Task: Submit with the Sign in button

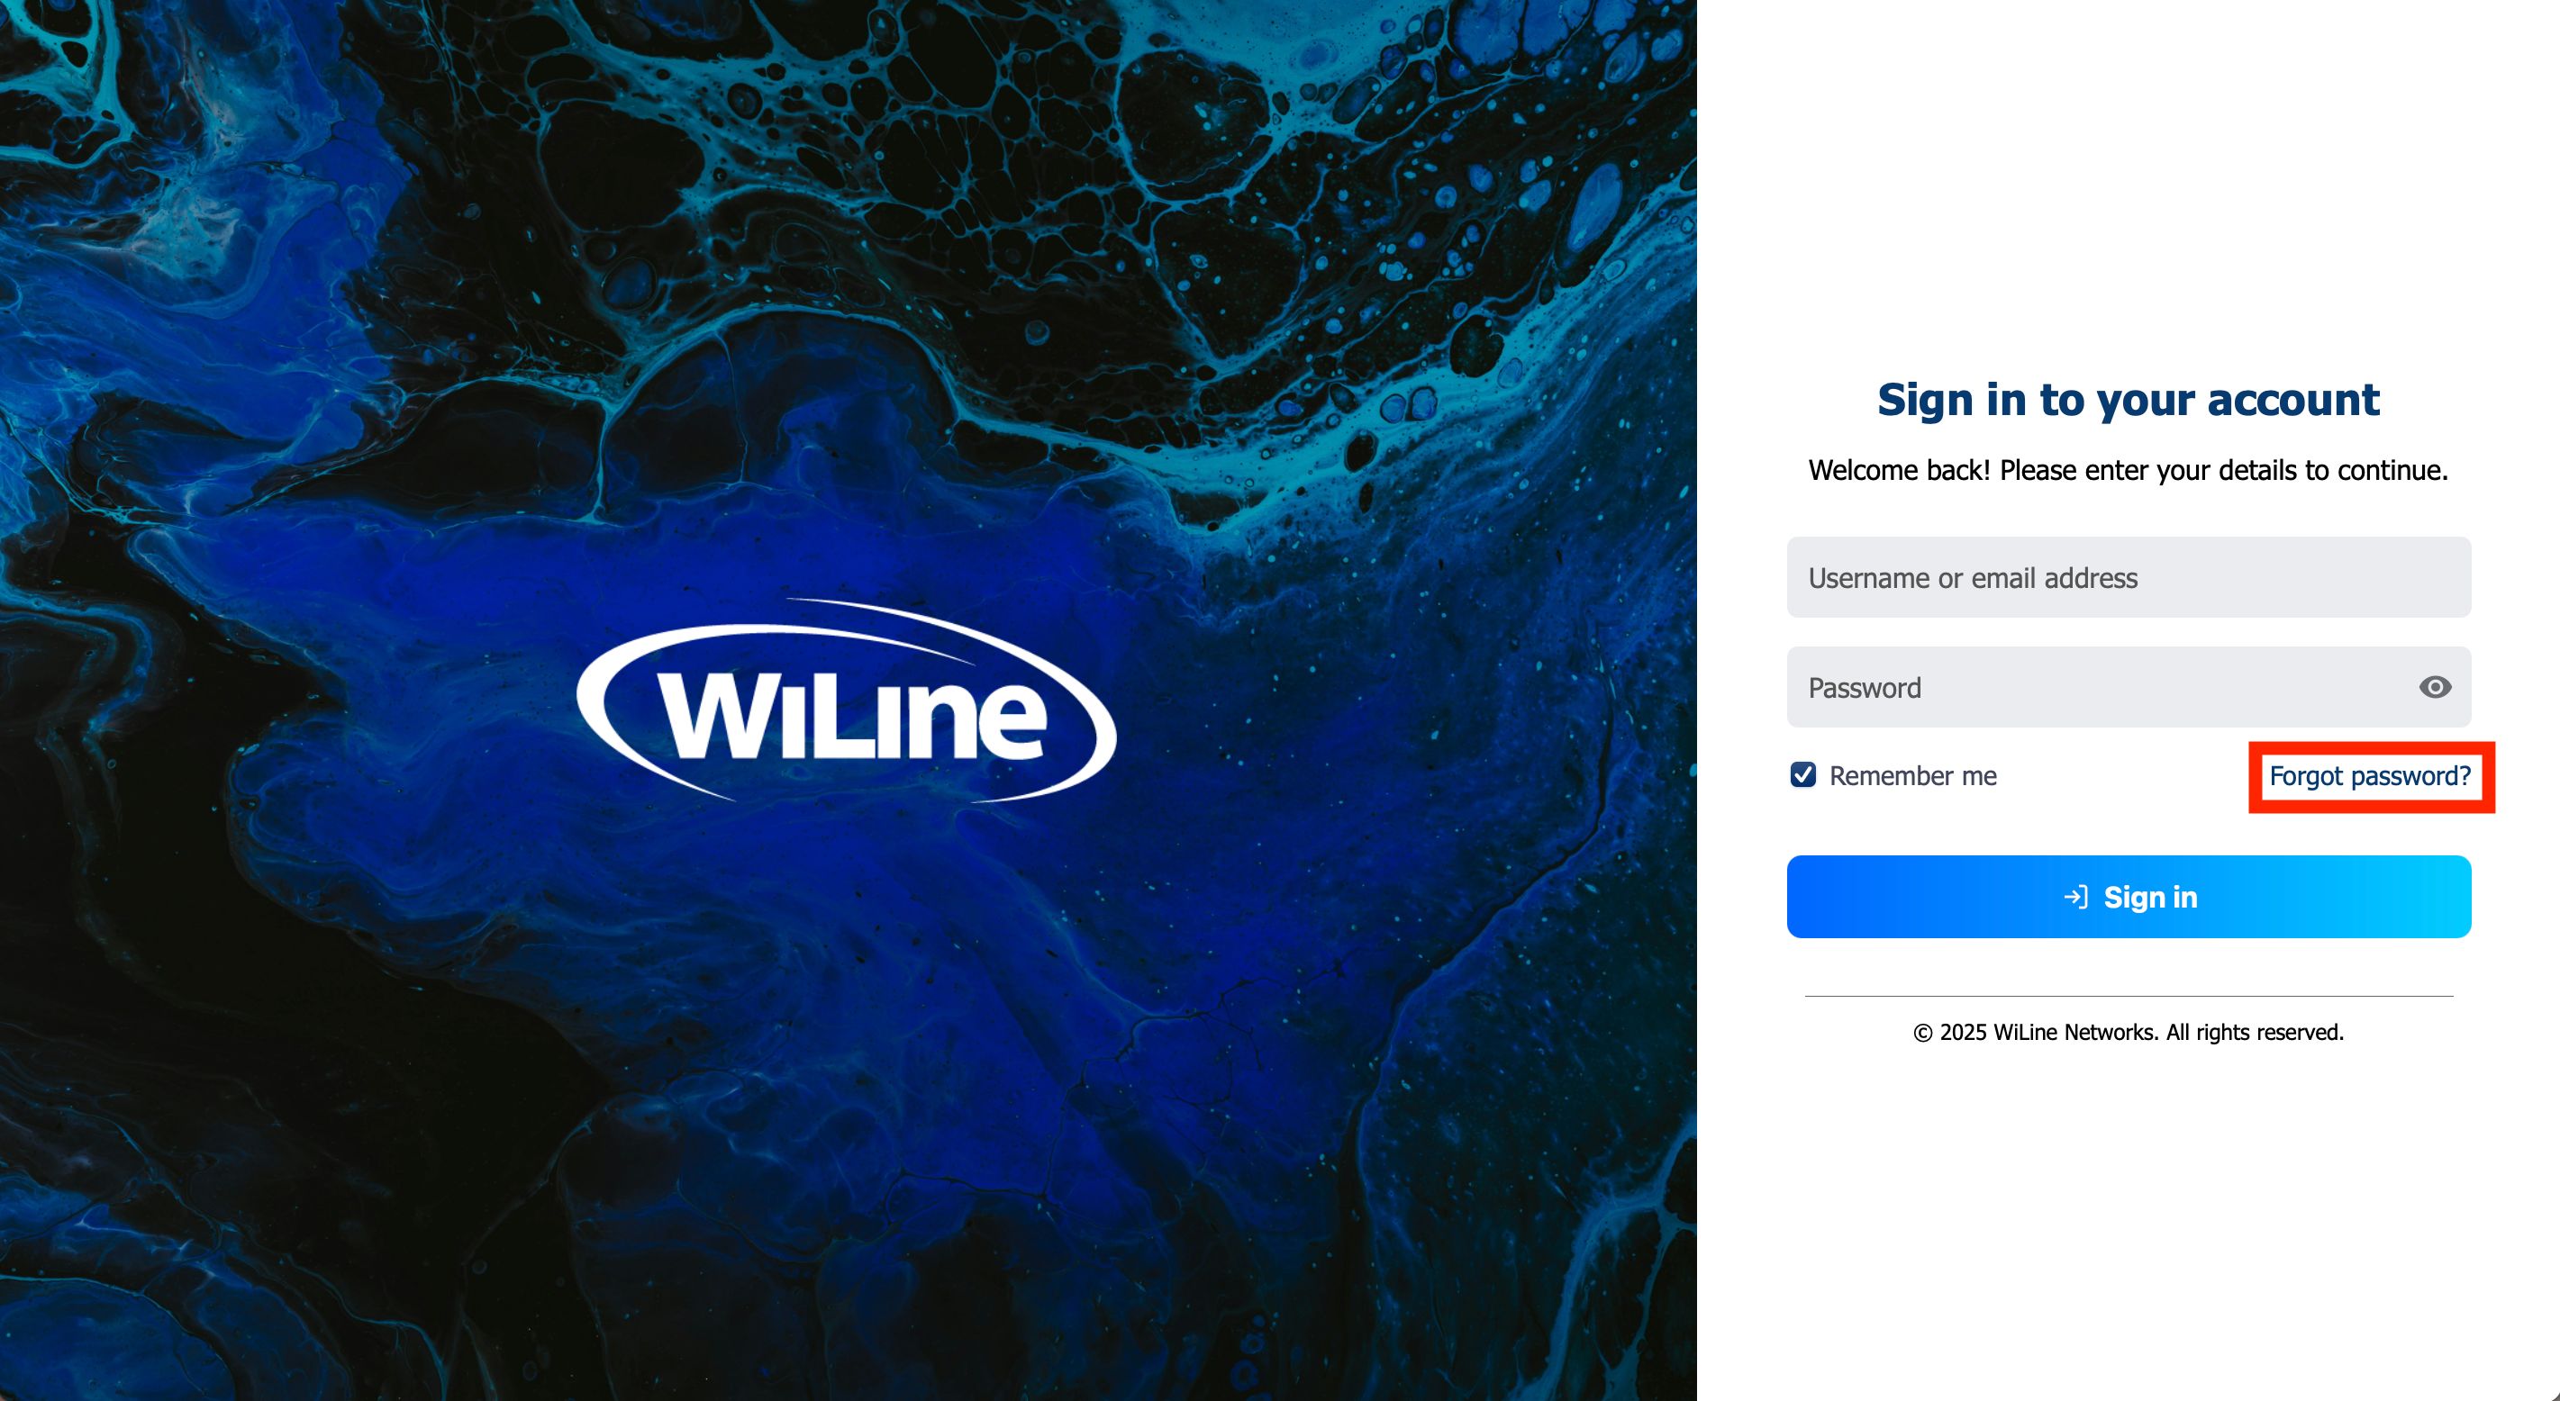Action: 2129,898
